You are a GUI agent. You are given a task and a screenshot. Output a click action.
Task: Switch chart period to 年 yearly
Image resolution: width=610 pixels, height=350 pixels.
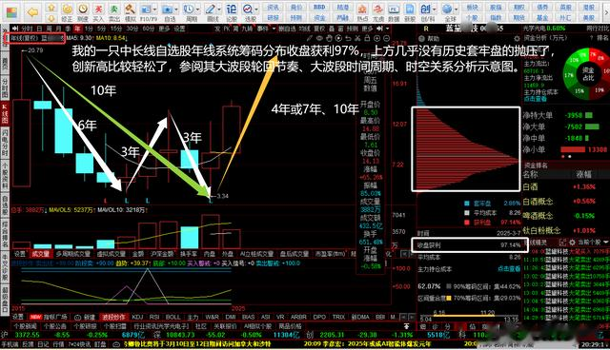coord(77,29)
